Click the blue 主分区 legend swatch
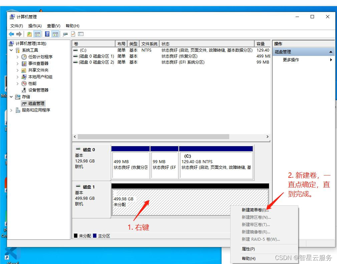The width and height of the screenshot is (337, 264). 95,236
